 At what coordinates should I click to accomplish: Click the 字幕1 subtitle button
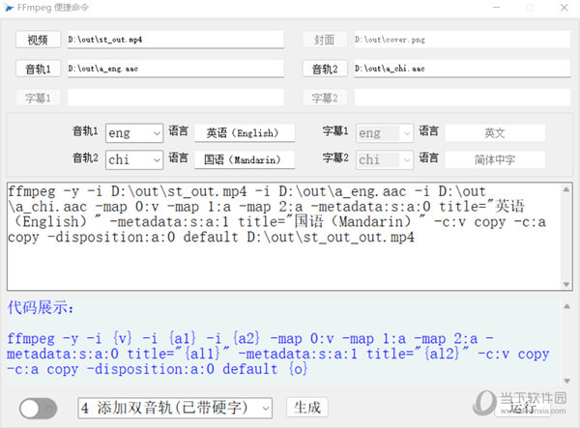pos(38,98)
